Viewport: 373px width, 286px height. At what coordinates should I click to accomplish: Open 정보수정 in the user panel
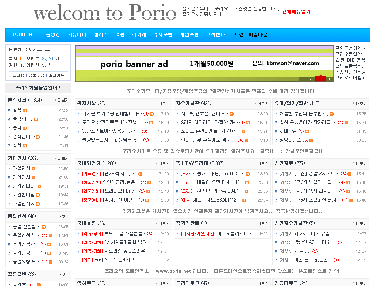[x=36, y=75]
